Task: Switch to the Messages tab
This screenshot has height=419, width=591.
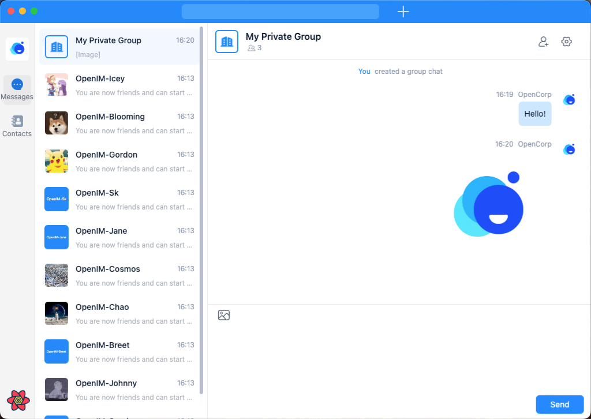Action: point(17,89)
